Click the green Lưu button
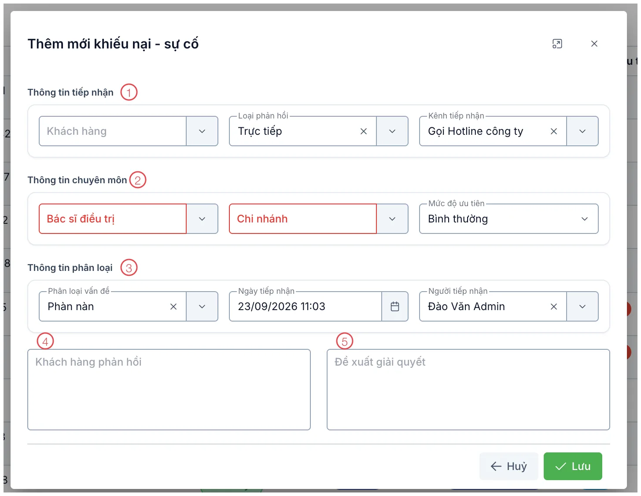Viewport: 641px width, 496px height. click(573, 466)
